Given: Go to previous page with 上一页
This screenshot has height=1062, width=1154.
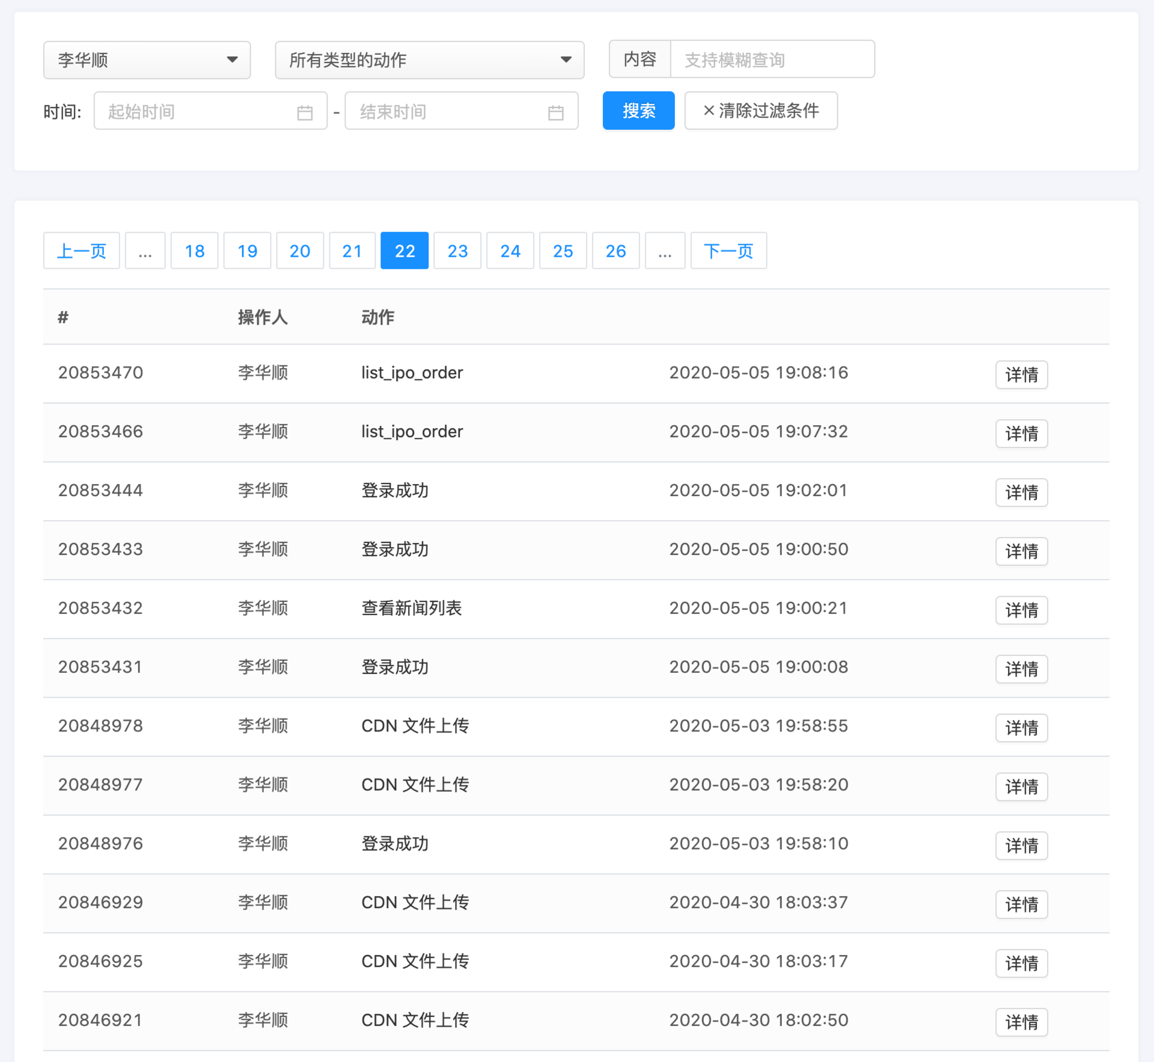Looking at the screenshot, I should coord(82,251).
